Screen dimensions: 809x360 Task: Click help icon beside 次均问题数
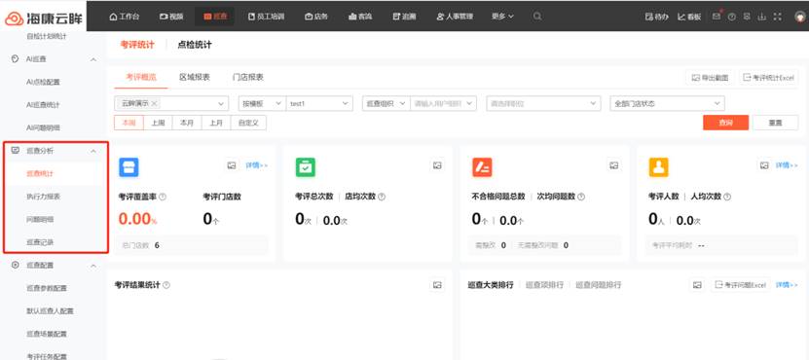(581, 197)
